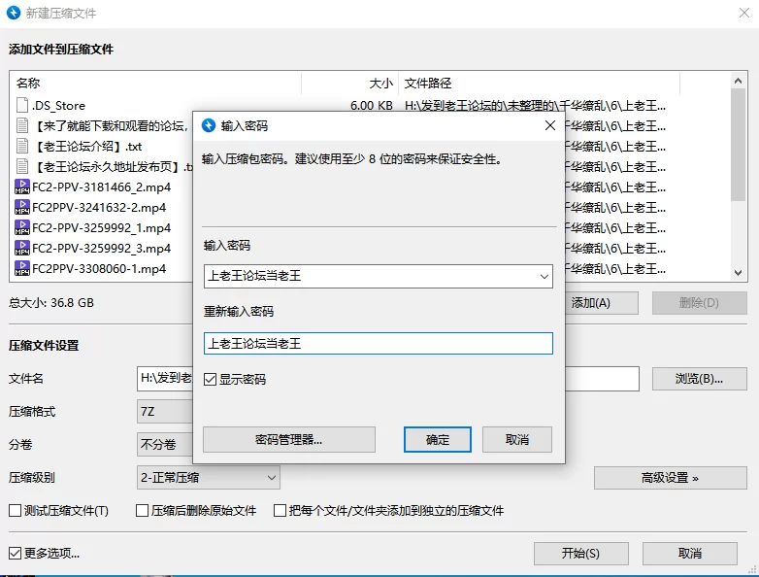Close the 新建压缩文件 window
759x577 pixels.
[744, 13]
